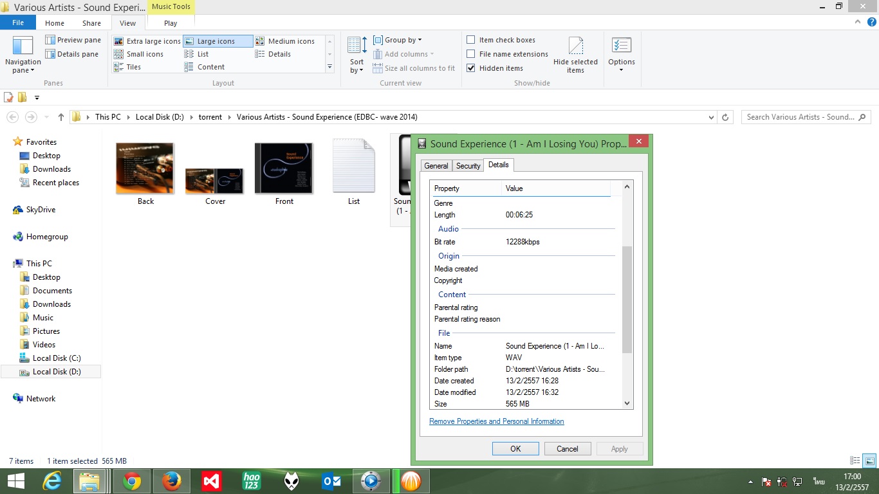Viewport: 879px width, 494px height.
Task: Select the List text file
Action: coord(353,166)
